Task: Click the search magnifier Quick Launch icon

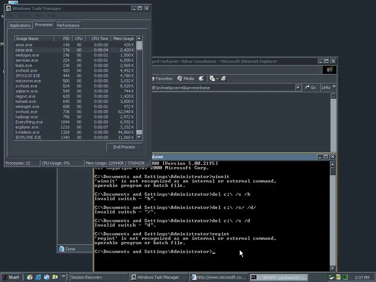Action: tap(55, 278)
